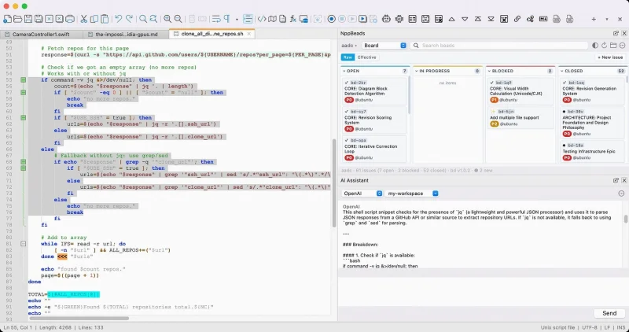
Task: Click the down triangle toolbar icon
Action: [465, 19]
